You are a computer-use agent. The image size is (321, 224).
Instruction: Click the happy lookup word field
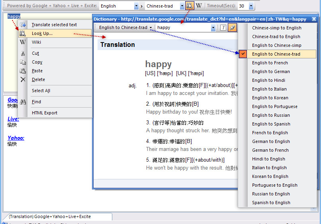(x=184, y=27)
